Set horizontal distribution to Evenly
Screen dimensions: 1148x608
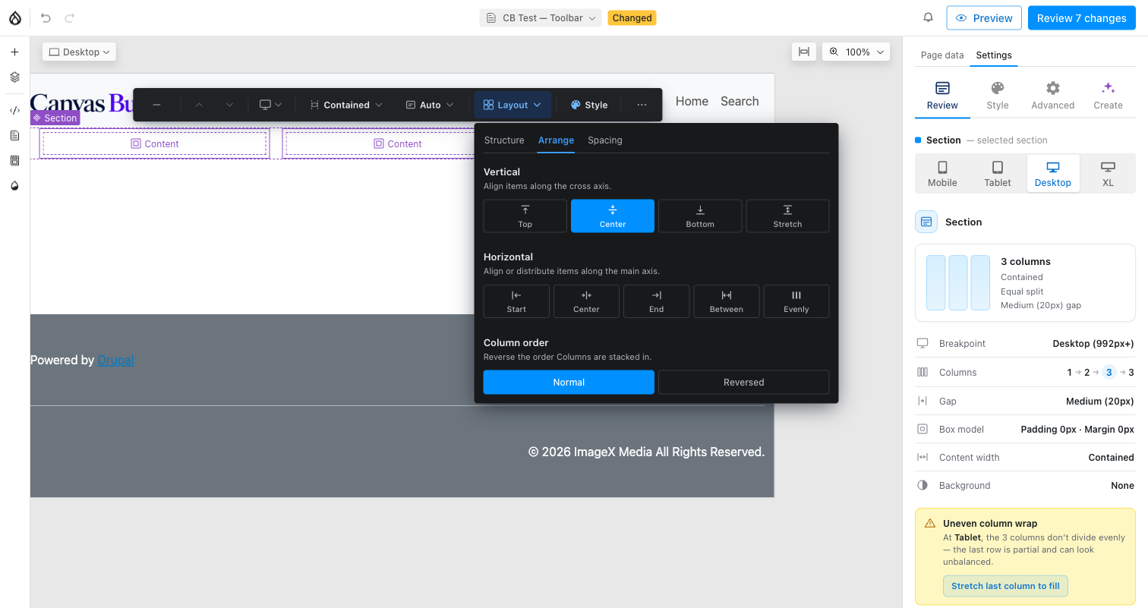(796, 301)
